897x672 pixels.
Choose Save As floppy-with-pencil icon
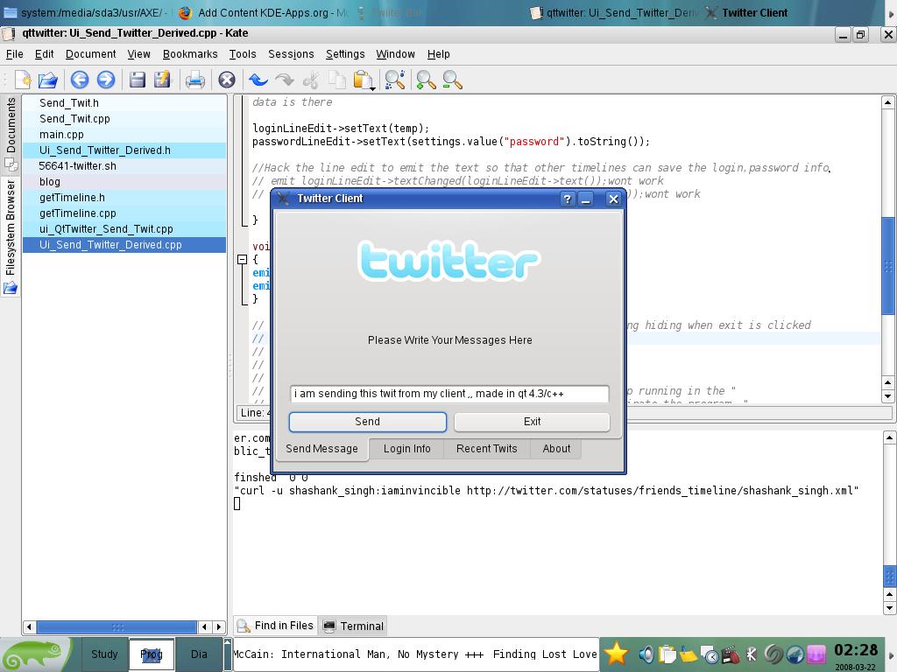point(162,80)
